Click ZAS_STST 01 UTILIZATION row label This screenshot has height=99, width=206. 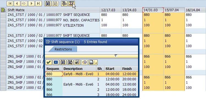[x=46, y=25]
